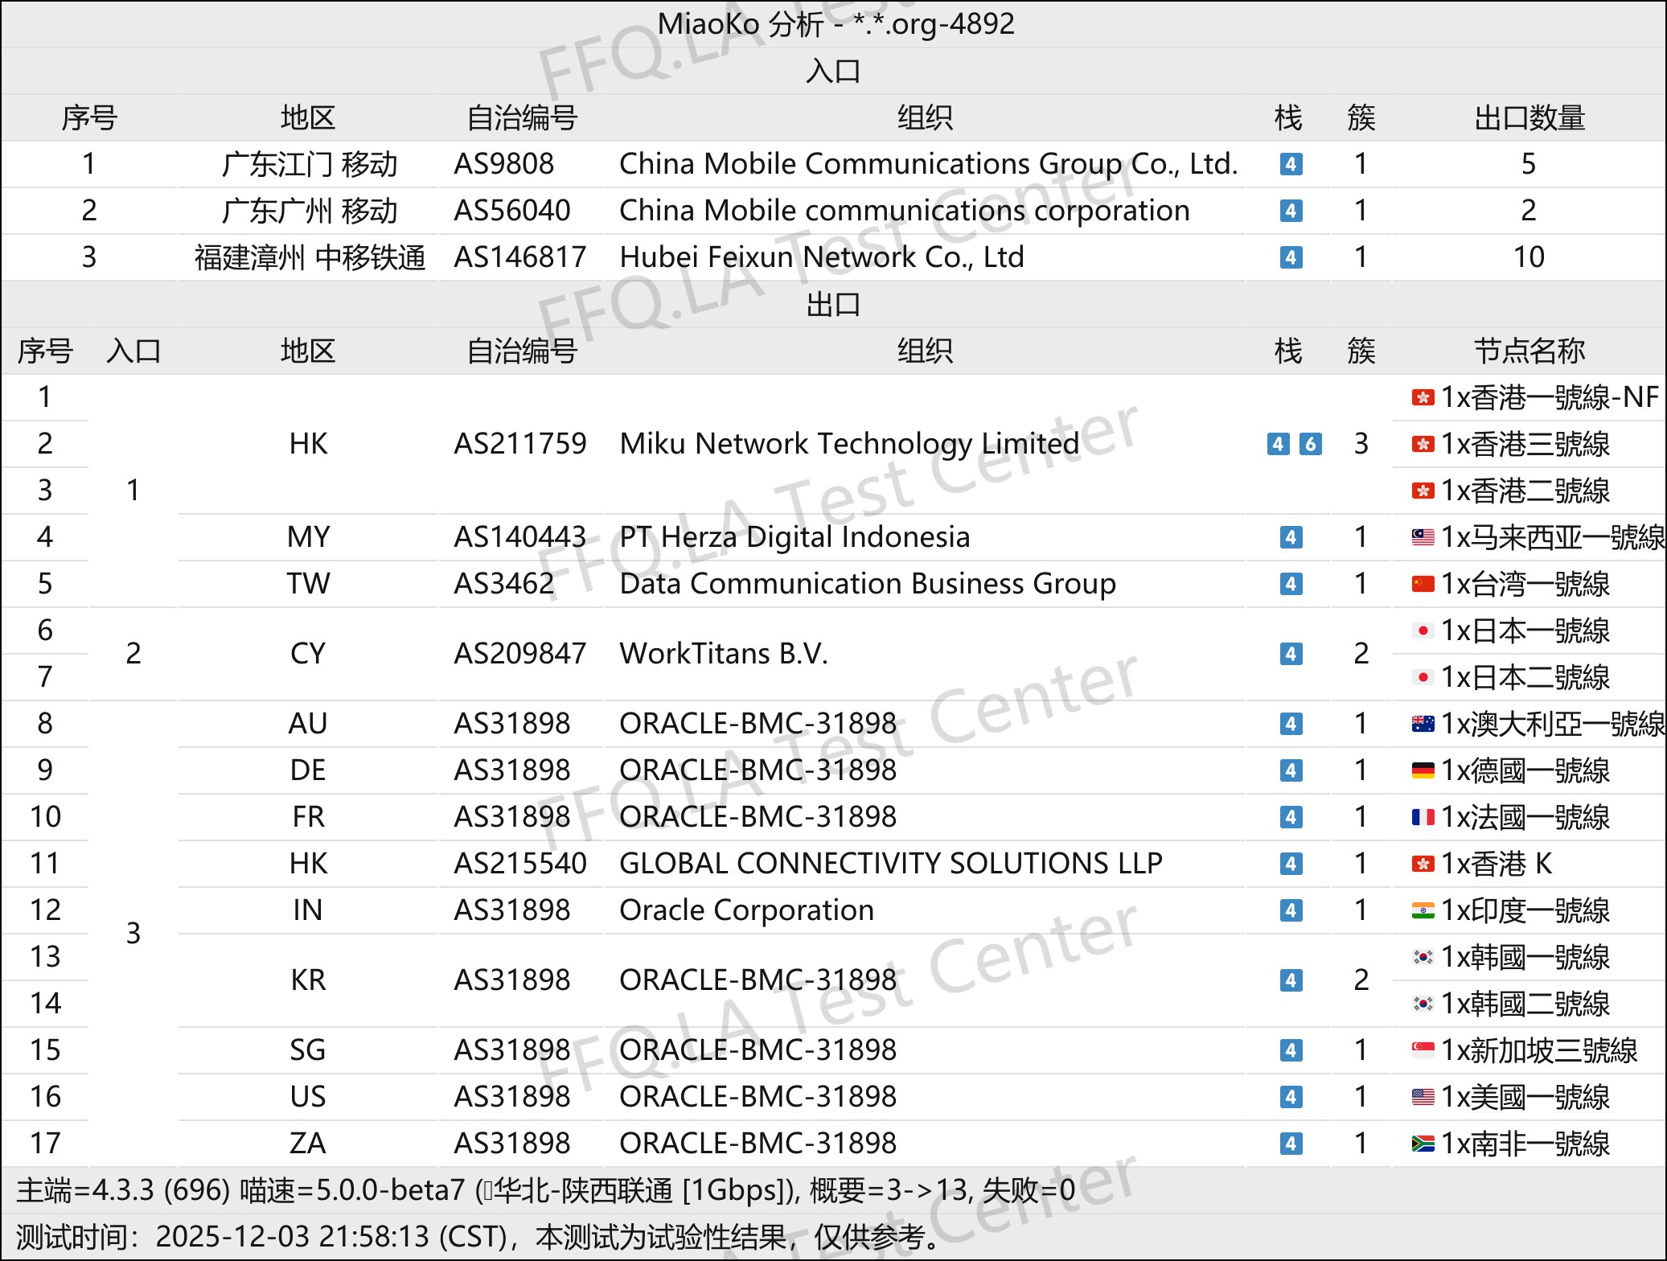
Task: Click the Oracle Corporation organization cell
Action: tap(747, 910)
